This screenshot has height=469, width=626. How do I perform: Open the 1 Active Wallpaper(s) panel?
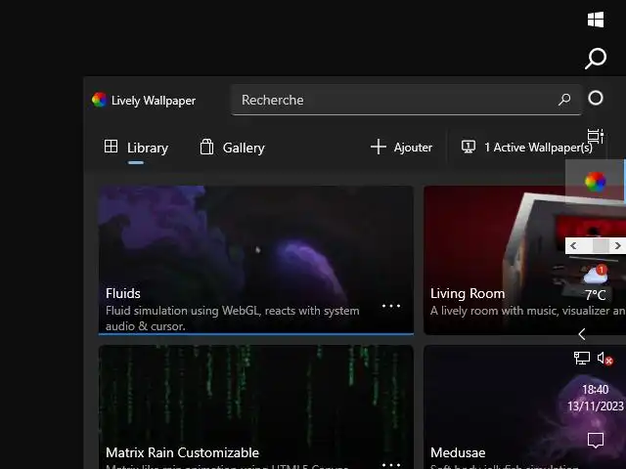click(x=527, y=148)
